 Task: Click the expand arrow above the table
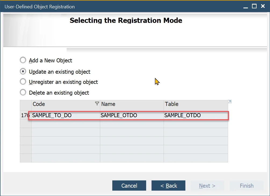click(x=230, y=101)
